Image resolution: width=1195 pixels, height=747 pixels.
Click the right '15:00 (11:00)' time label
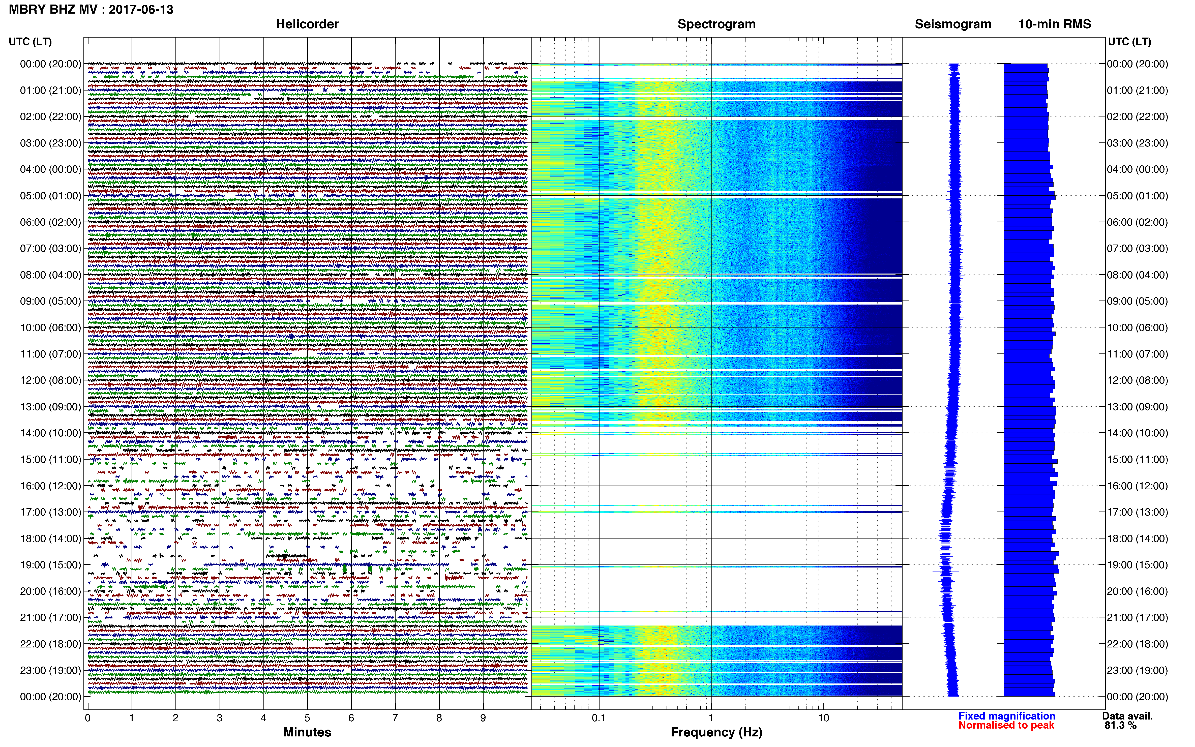(x=1137, y=459)
